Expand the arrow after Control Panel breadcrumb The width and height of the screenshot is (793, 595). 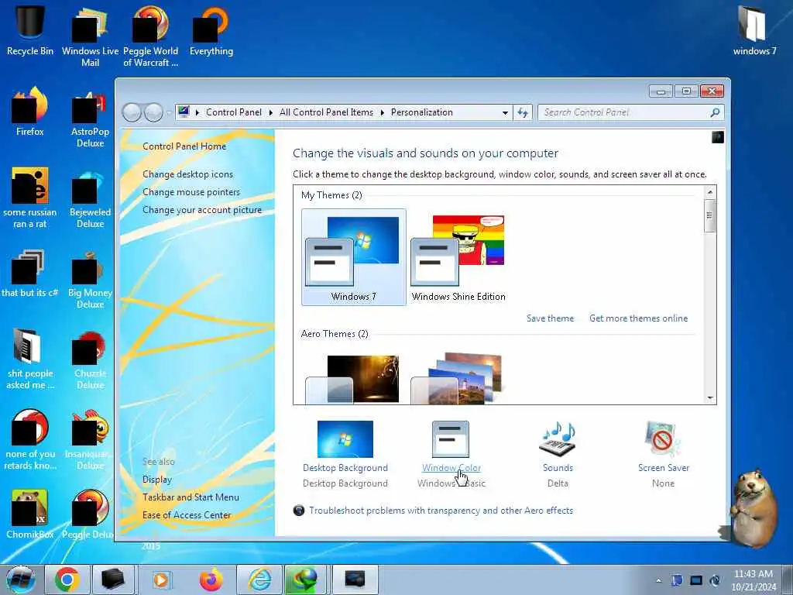[x=270, y=112]
